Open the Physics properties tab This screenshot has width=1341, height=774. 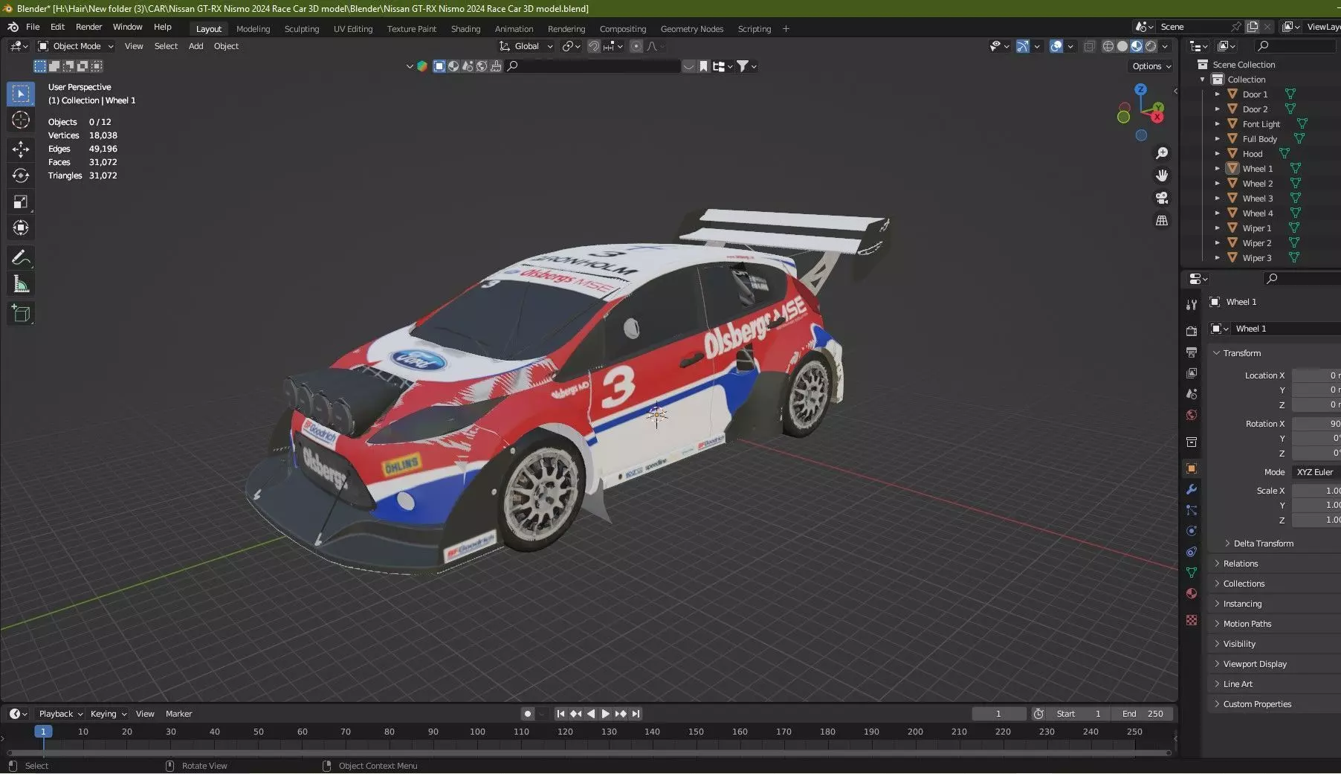point(1192,531)
